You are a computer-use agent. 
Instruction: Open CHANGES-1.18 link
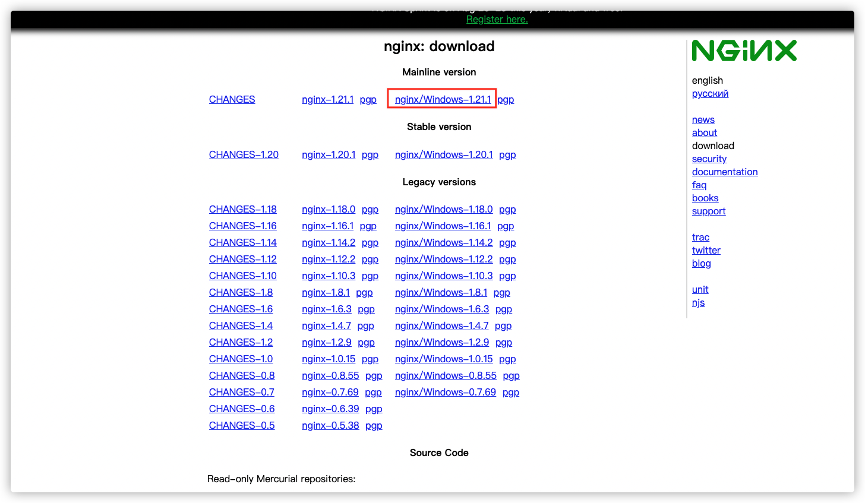242,210
